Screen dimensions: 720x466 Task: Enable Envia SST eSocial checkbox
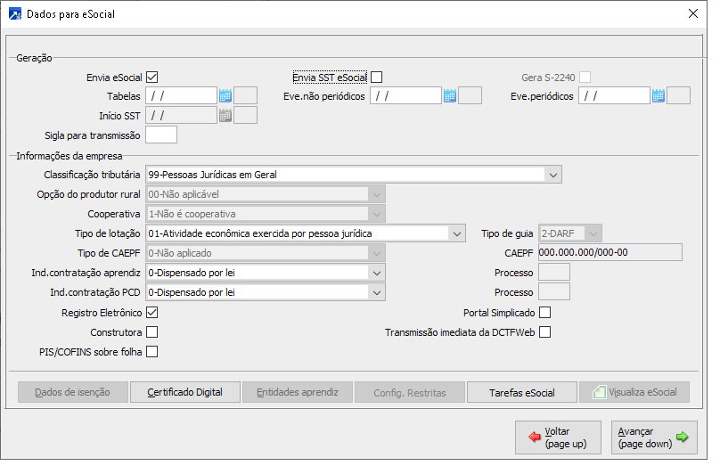click(x=377, y=78)
